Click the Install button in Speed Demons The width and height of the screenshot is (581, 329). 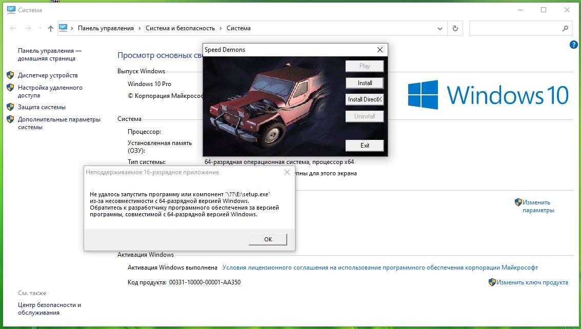pyautogui.click(x=365, y=83)
